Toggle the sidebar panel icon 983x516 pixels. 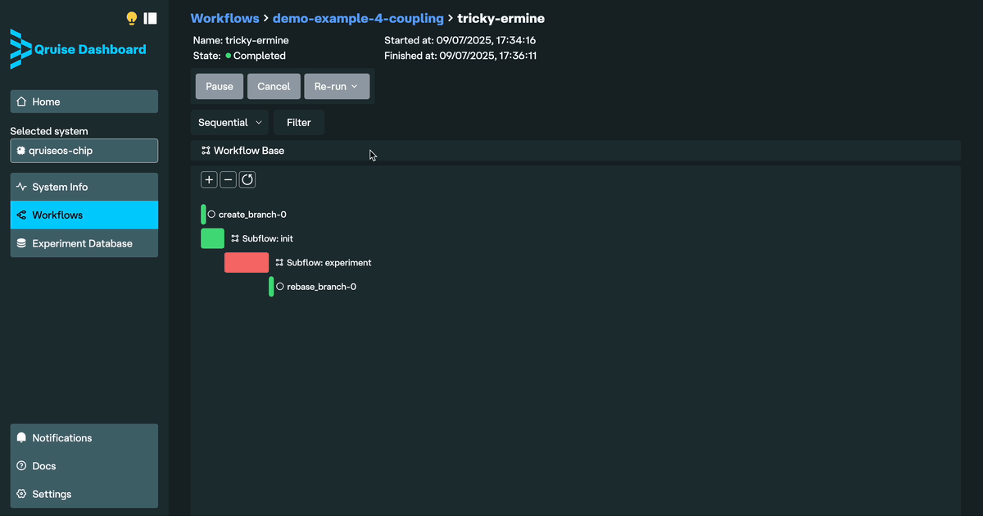(x=150, y=18)
